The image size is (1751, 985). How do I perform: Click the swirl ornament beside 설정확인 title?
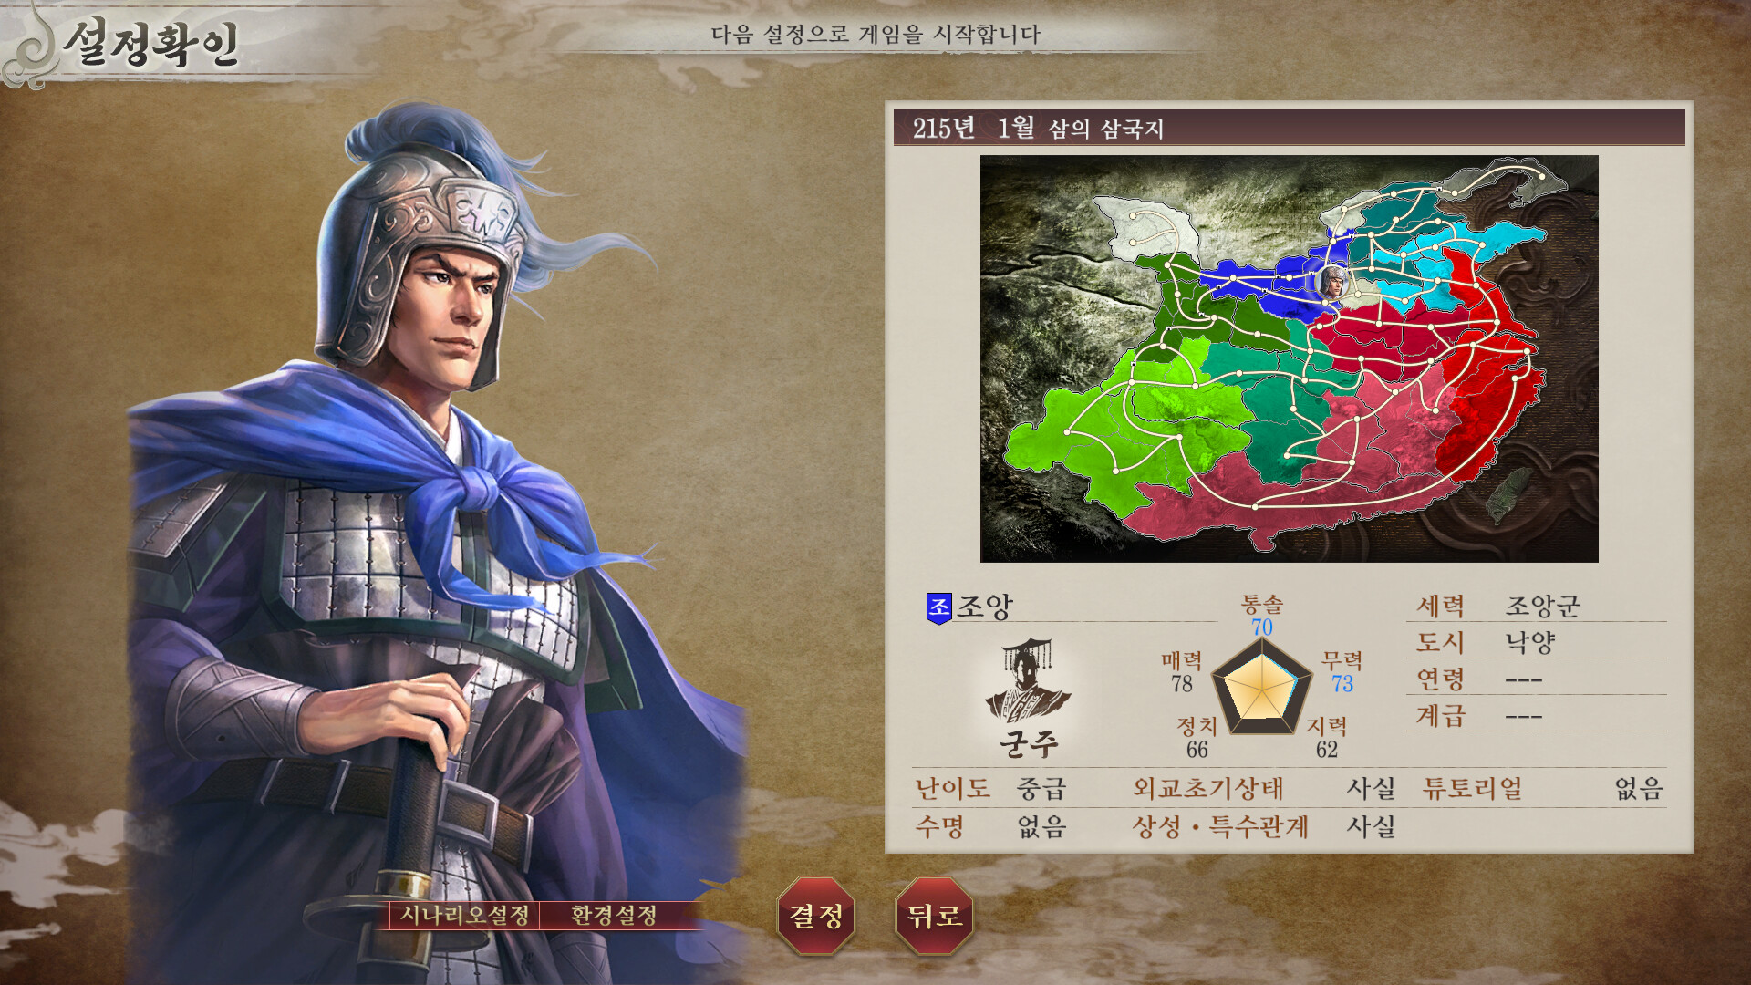(29, 46)
